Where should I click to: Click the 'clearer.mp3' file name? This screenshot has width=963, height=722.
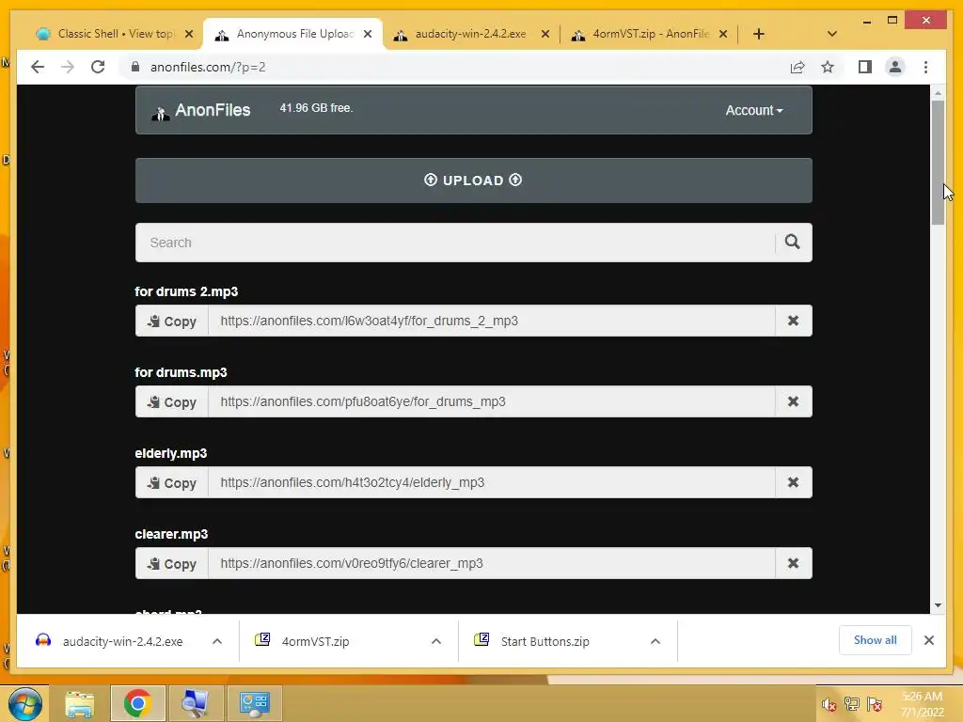171,534
